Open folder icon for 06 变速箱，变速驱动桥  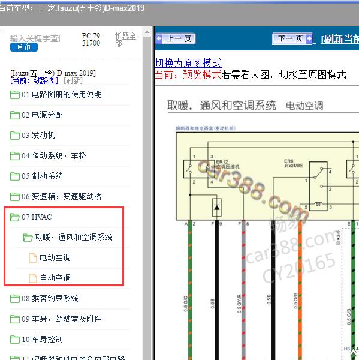(x=15, y=197)
